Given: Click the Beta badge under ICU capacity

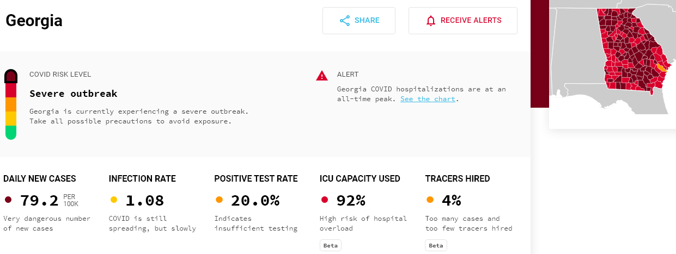Looking at the screenshot, I should [331, 245].
